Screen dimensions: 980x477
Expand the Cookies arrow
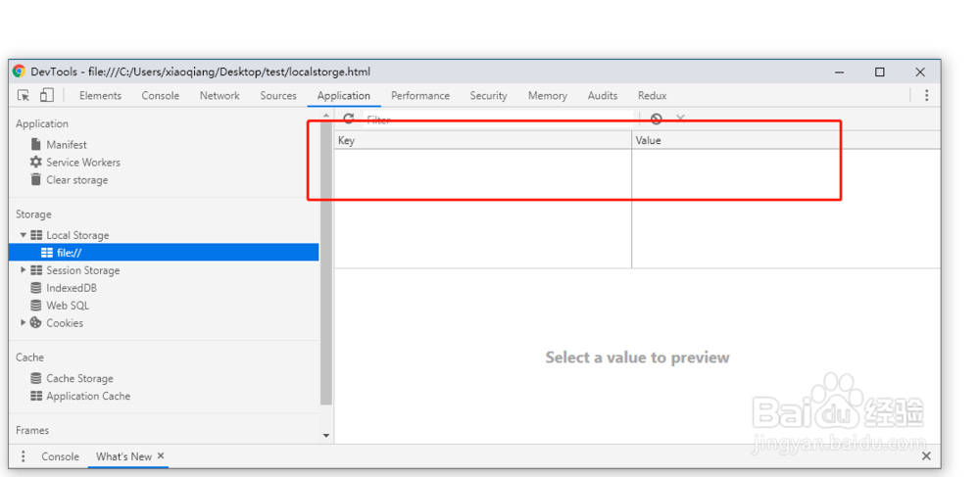24,323
